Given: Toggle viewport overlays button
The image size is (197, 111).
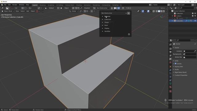Looking at the screenshot, I should (148, 11).
